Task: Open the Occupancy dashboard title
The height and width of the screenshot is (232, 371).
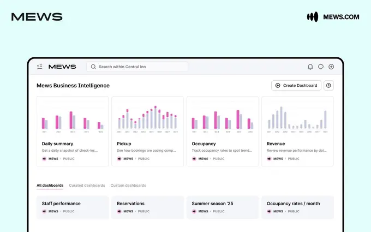Action: [204, 144]
